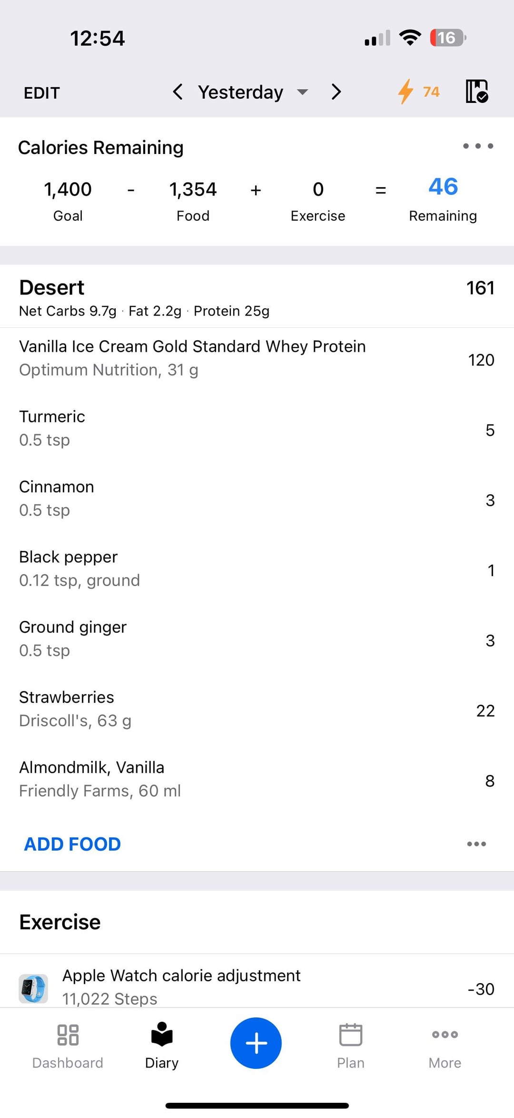514x1118 pixels.
Task: Open Vanilla Ice Cream Whey Protein entry
Action: tap(256, 358)
